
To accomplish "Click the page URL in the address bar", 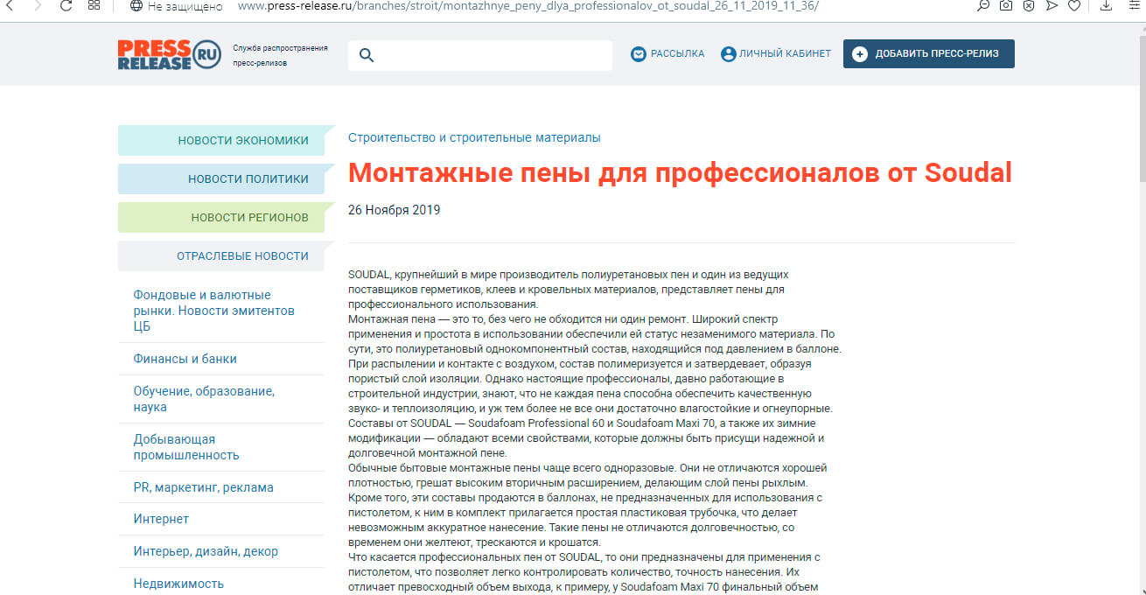I will pos(528,6).
